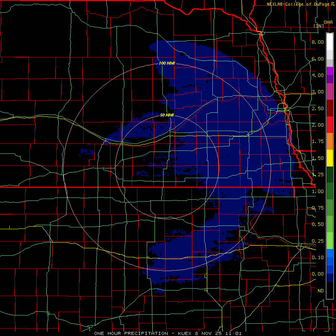Select the 1.75 scale label

click(318, 141)
